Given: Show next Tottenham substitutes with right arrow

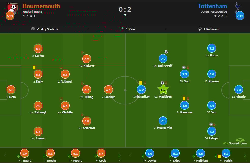Looking at the screenshot, I should (245, 155).
